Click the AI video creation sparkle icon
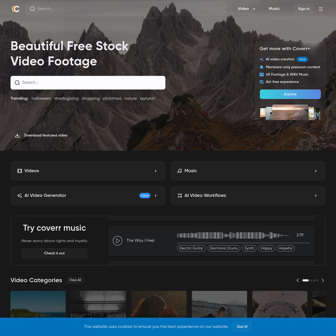Image resolution: width=336 pixels, height=336 pixels. pyautogui.click(x=261, y=59)
